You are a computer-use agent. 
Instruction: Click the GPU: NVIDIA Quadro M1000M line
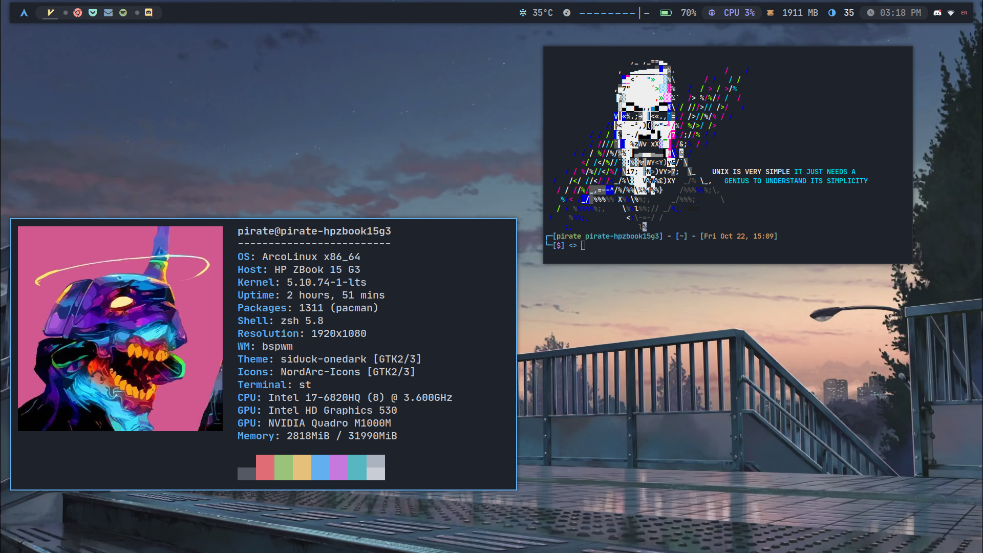tap(314, 423)
